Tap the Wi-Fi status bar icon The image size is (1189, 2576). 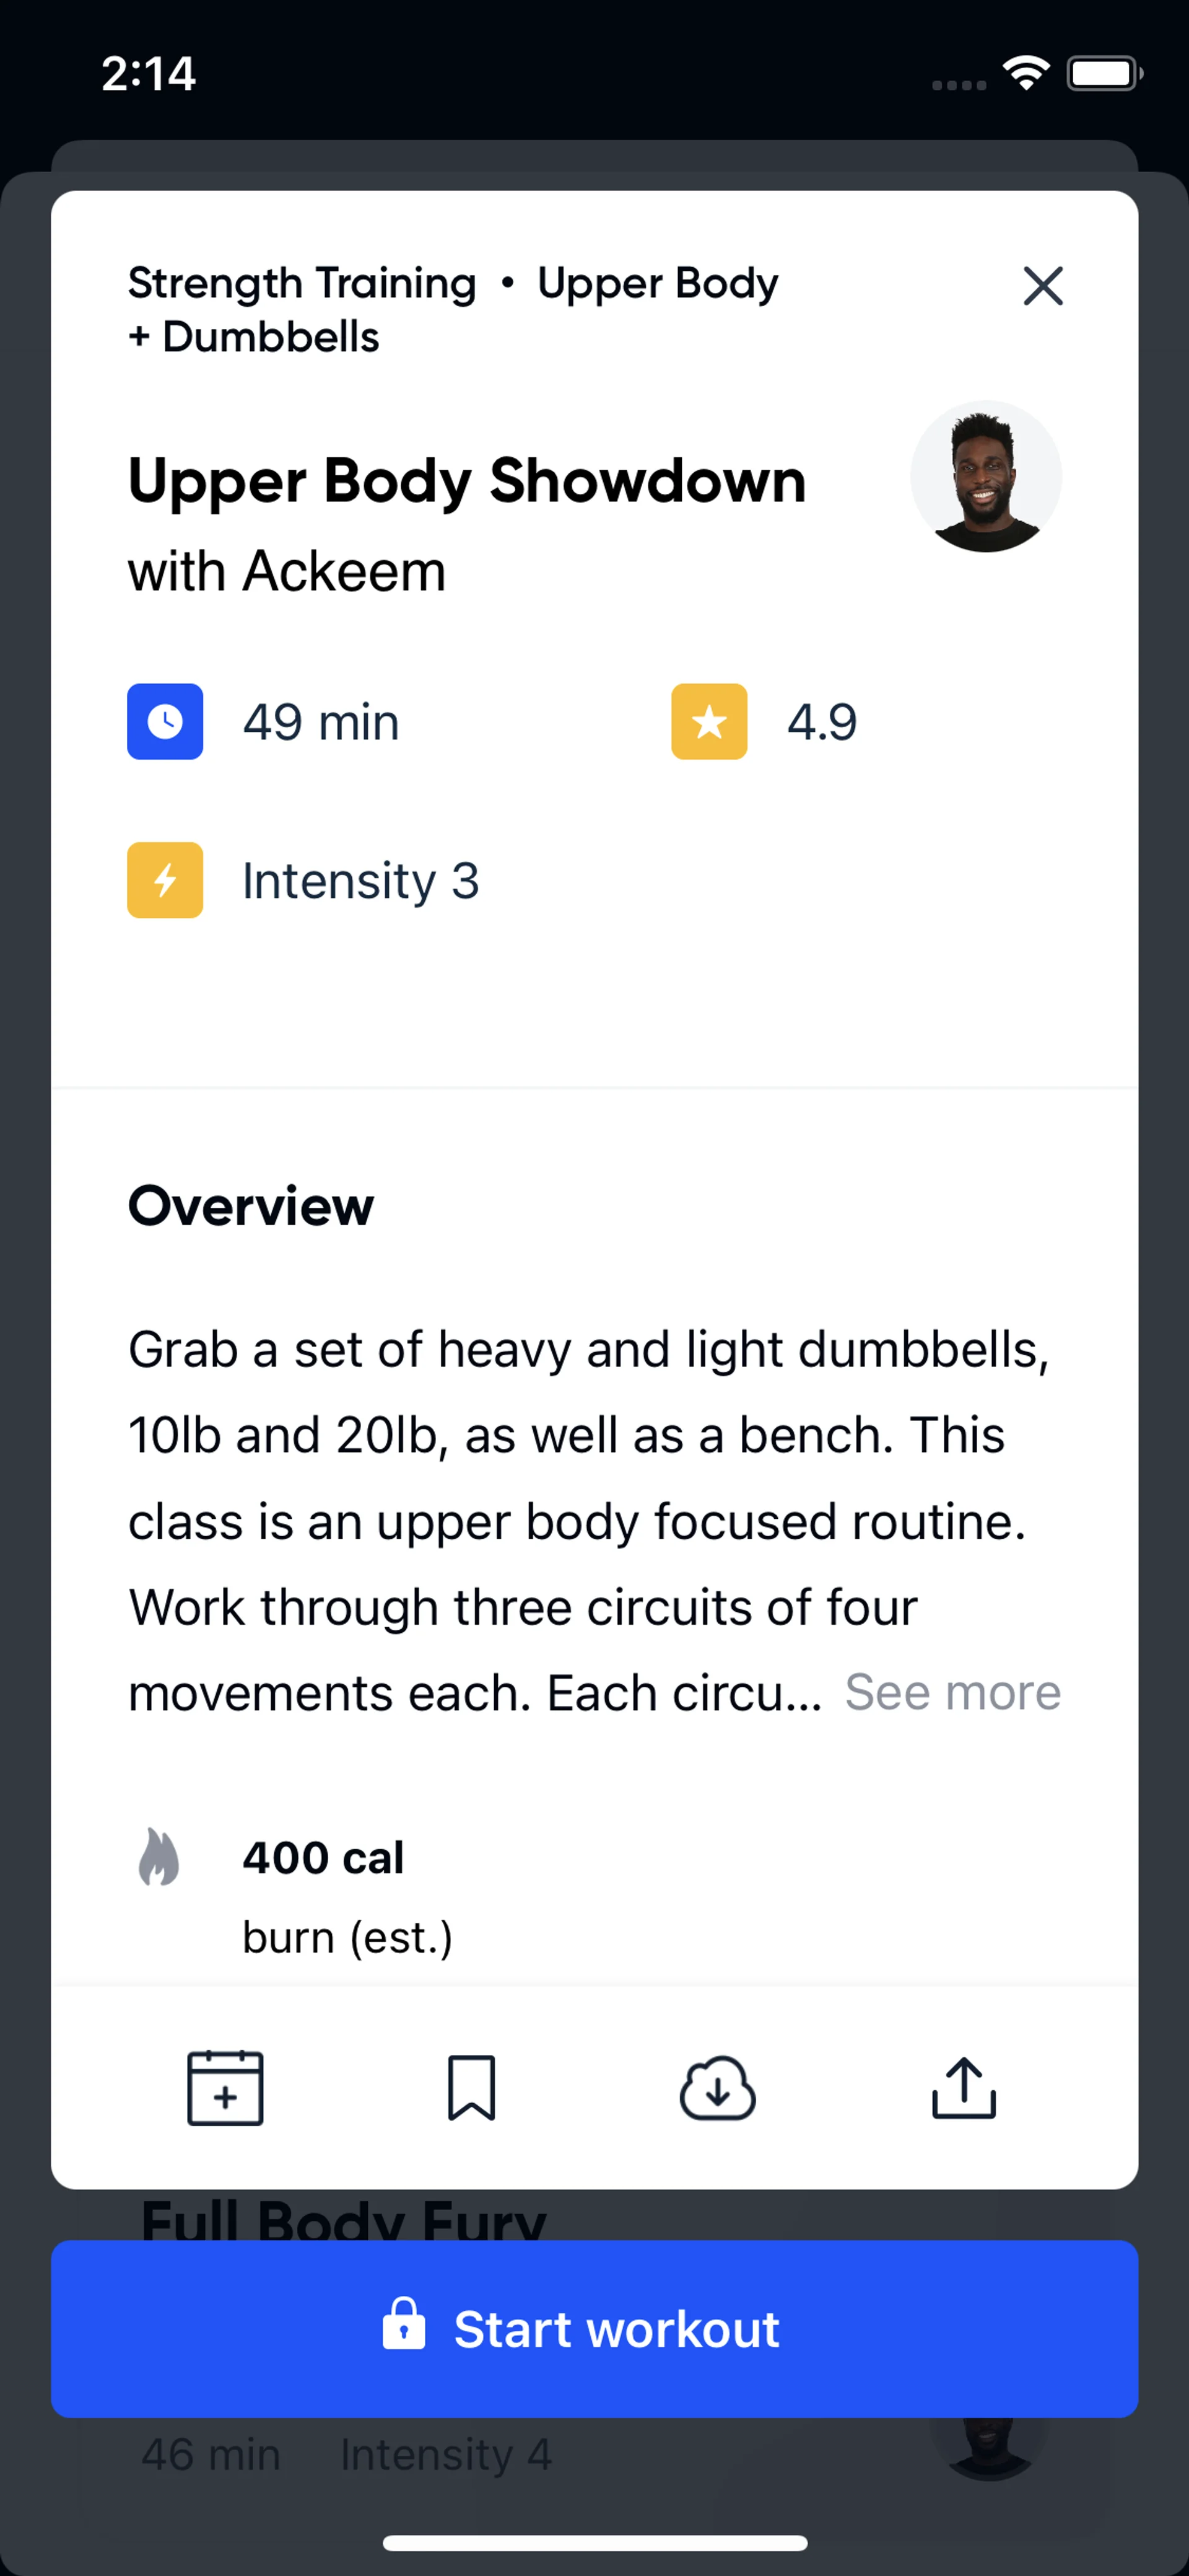[1025, 73]
